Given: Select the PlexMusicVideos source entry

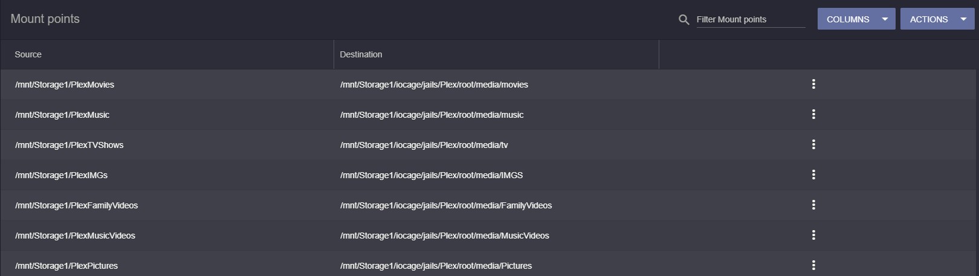Looking at the screenshot, I should pyautogui.click(x=76, y=236).
